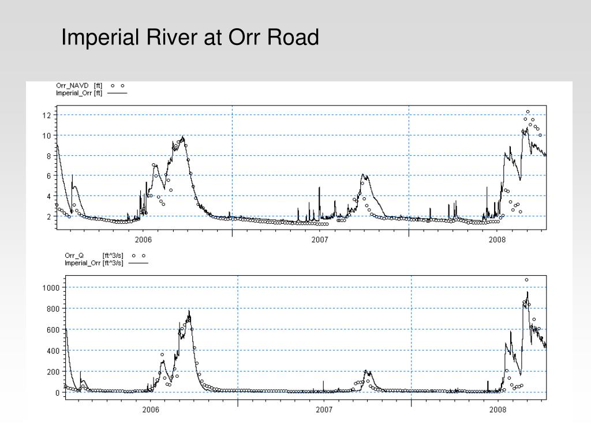Click the 800 label on the flow axis
Image resolution: width=591 pixels, height=443 pixels.
point(53,309)
